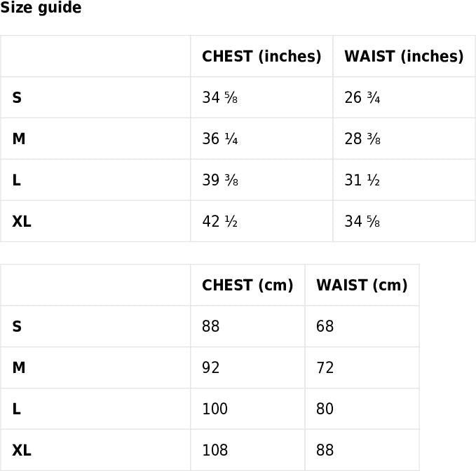The height and width of the screenshot is (471, 476).
Task: Click the XL chest value 42 ½
Action: [x=220, y=221]
